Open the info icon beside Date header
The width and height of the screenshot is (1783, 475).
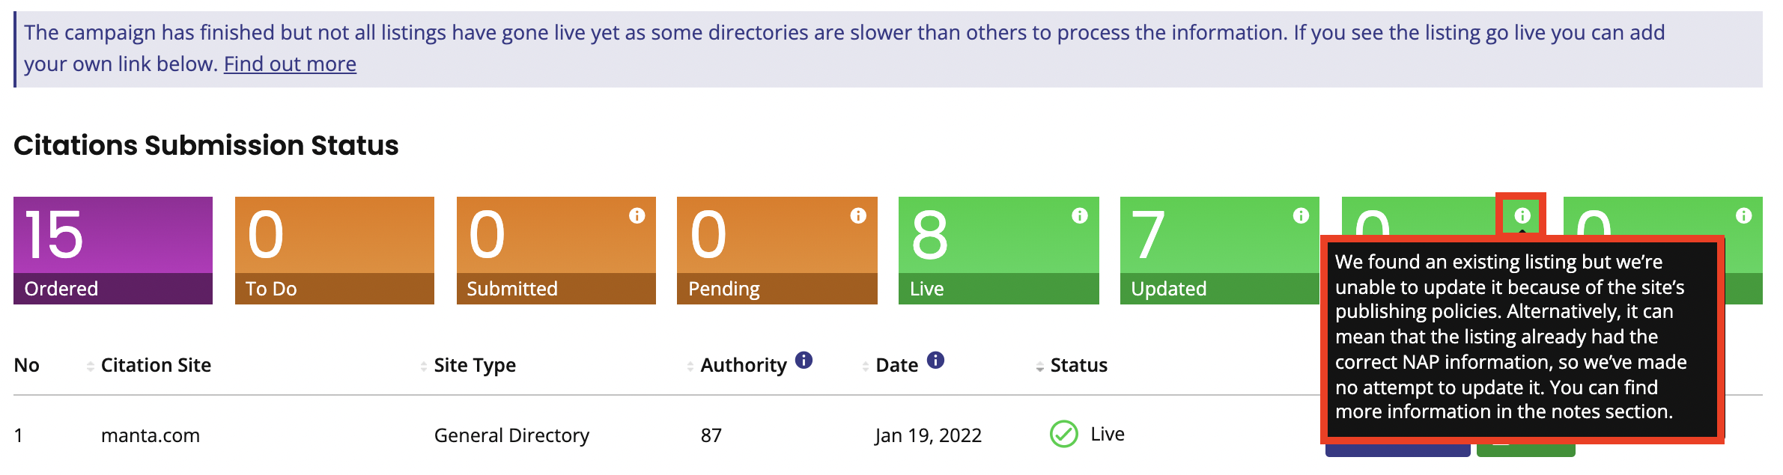pos(935,360)
